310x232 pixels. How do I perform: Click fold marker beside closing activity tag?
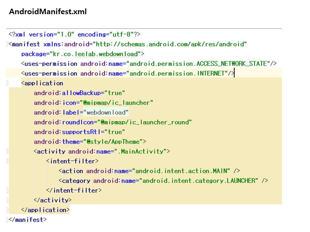pyautogui.click(x=7, y=200)
